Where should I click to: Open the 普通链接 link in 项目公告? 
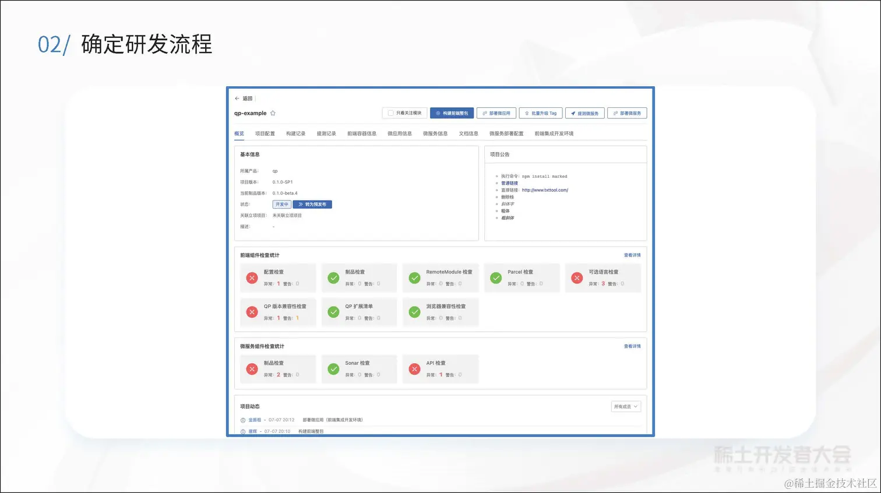coord(509,183)
